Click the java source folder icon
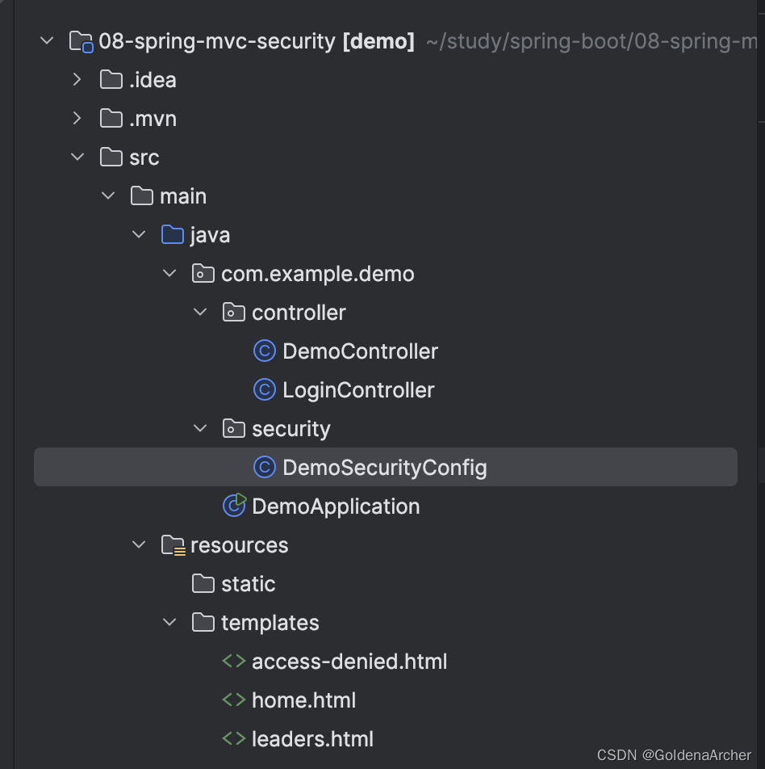The image size is (765, 769). coord(172,235)
